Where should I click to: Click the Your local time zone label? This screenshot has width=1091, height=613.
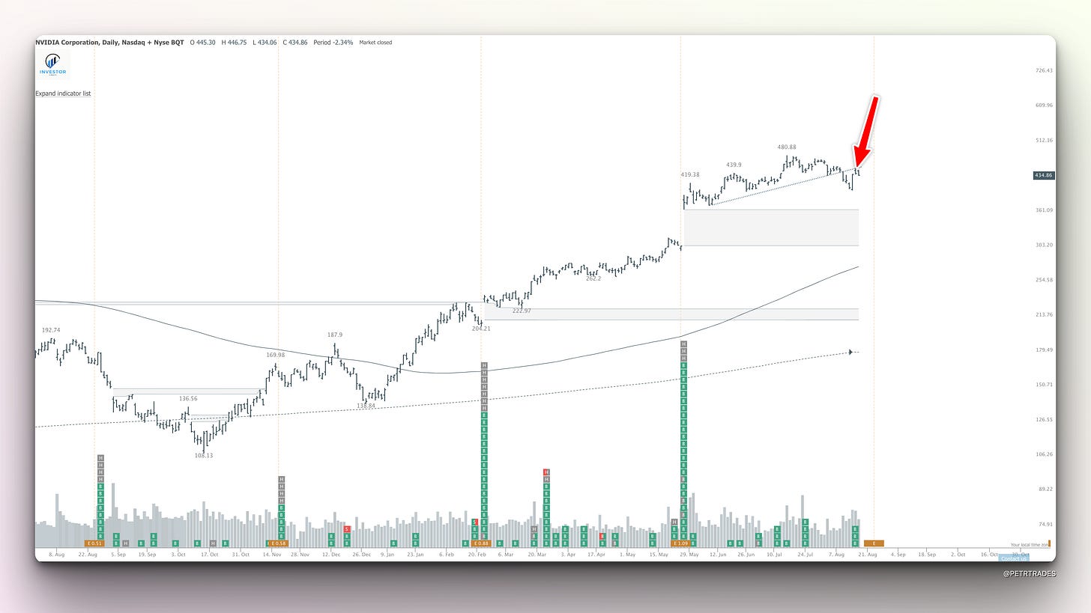pyautogui.click(x=1030, y=545)
